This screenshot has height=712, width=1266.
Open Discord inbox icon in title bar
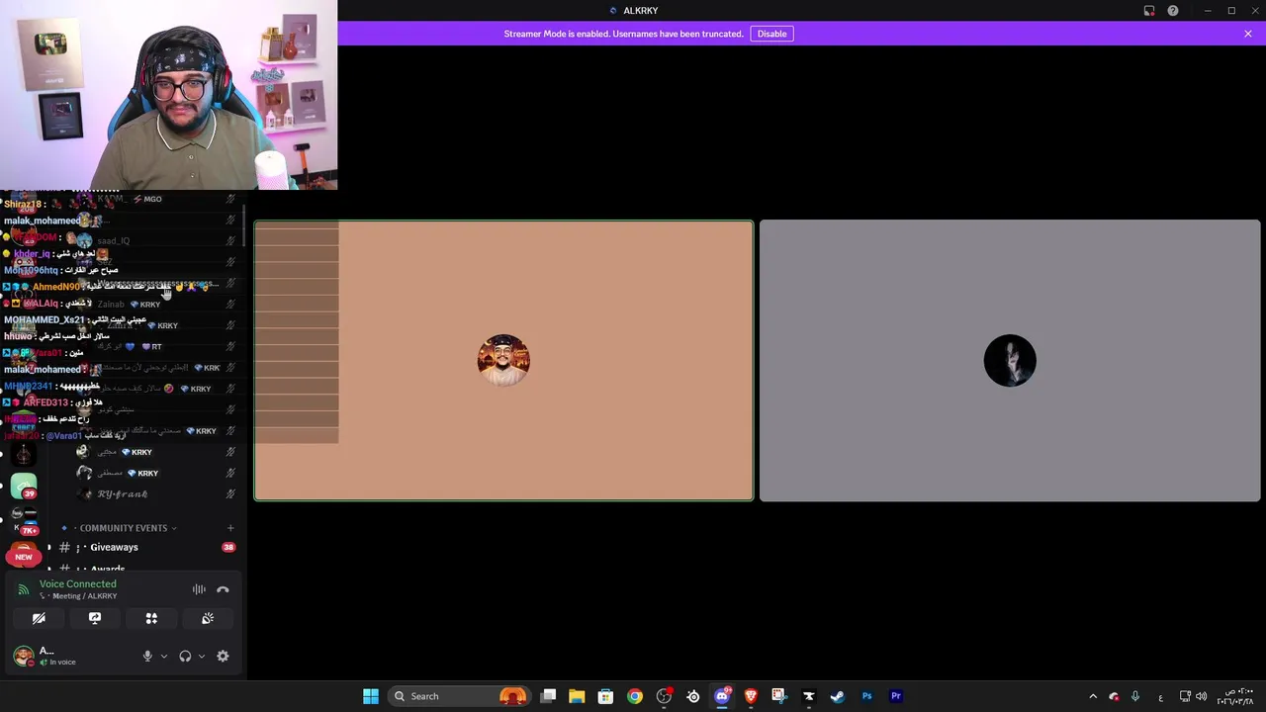(x=1149, y=11)
